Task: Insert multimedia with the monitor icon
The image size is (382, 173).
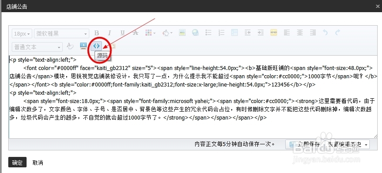Action: pos(83,46)
